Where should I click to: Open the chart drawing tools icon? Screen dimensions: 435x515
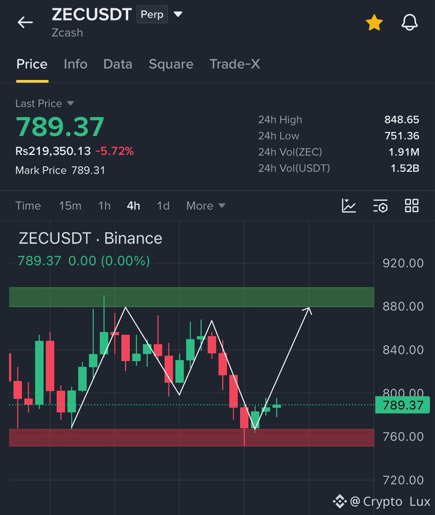[x=349, y=206]
